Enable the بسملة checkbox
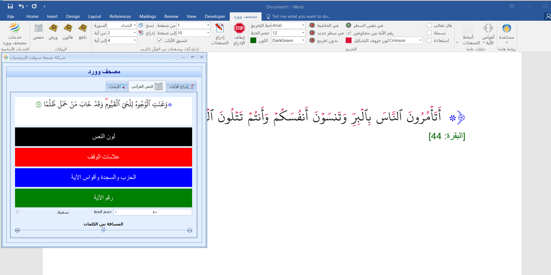Image resolution: width=551 pixels, height=275 pixels. [x=429, y=33]
